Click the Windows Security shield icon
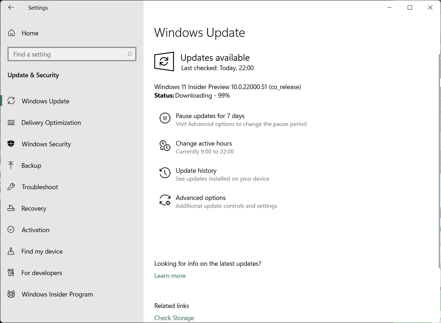441x323 pixels. (11, 144)
